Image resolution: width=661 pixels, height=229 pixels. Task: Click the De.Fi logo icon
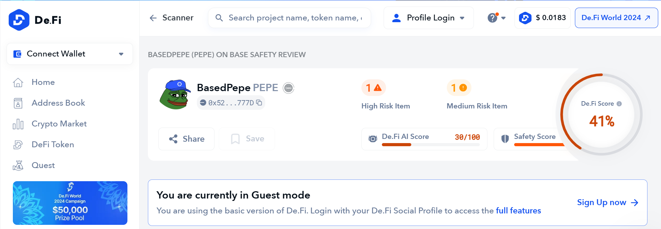pyautogui.click(x=19, y=20)
